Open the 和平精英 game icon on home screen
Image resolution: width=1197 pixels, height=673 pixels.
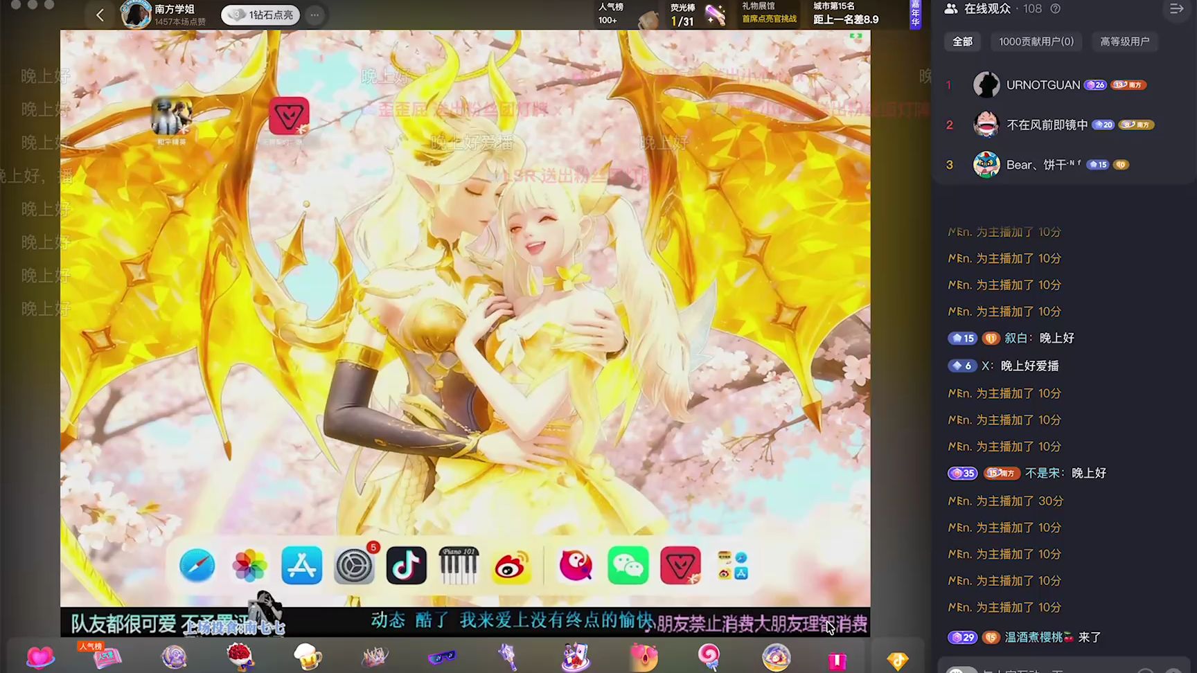pos(172,117)
